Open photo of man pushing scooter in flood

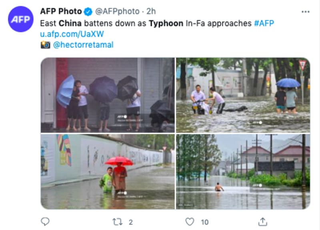coord(243,95)
